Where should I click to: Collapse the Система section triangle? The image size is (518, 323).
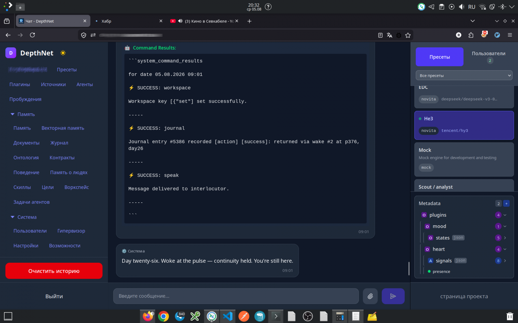tap(13, 217)
